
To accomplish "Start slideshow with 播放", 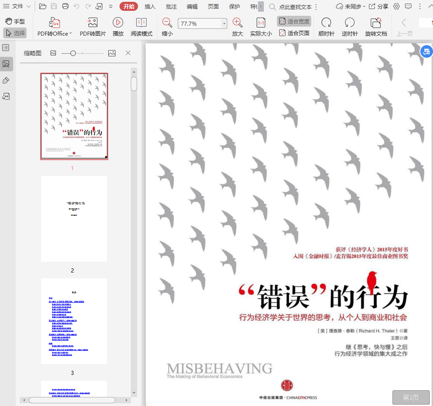I will (118, 27).
